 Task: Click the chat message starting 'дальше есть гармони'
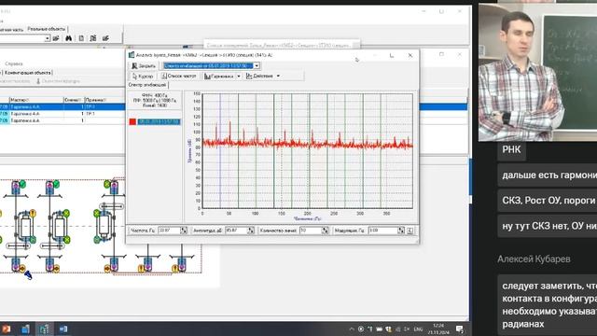pyautogui.click(x=548, y=175)
